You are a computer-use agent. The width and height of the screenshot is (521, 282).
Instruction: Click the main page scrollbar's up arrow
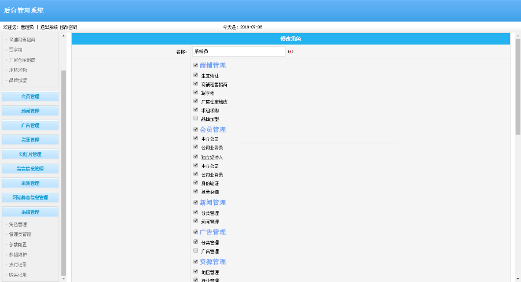point(518,35)
